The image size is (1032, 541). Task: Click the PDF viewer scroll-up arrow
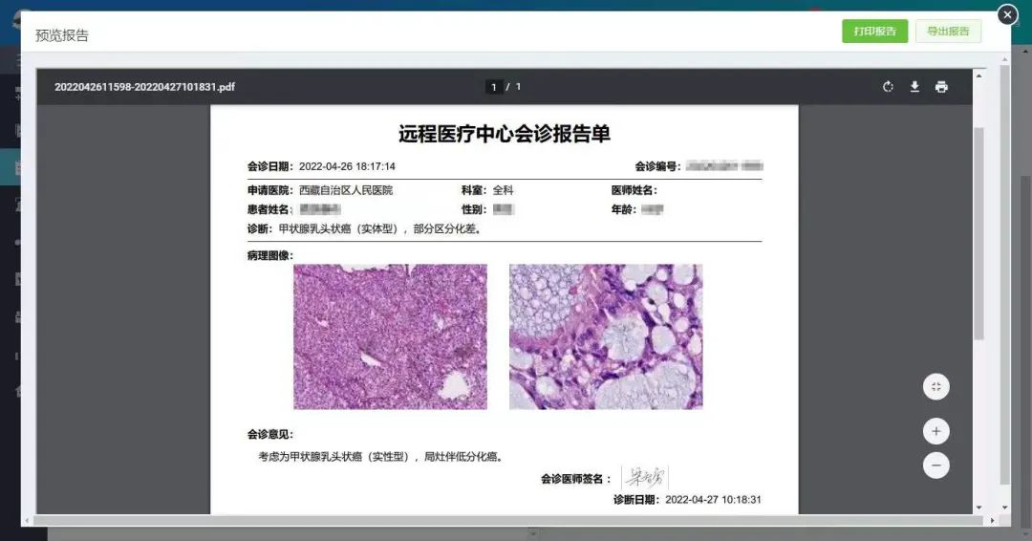pyautogui.click(x=978, y=74)
